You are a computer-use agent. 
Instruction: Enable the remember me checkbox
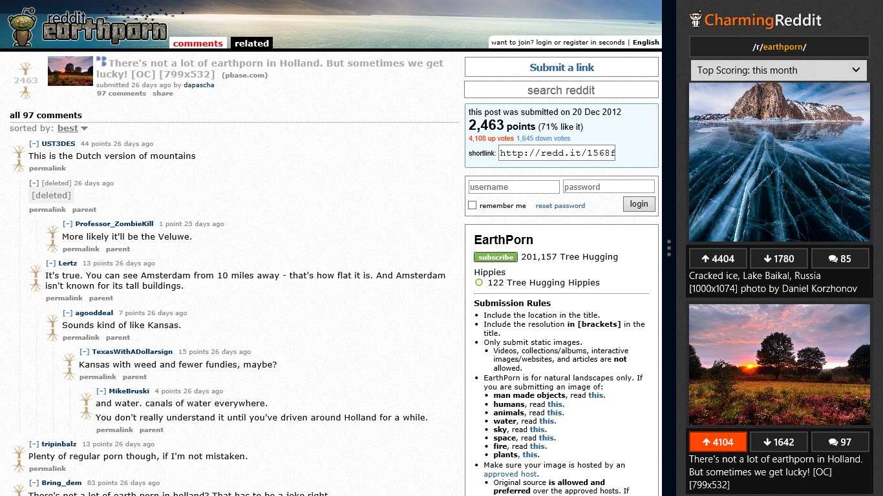pos(471,205)
